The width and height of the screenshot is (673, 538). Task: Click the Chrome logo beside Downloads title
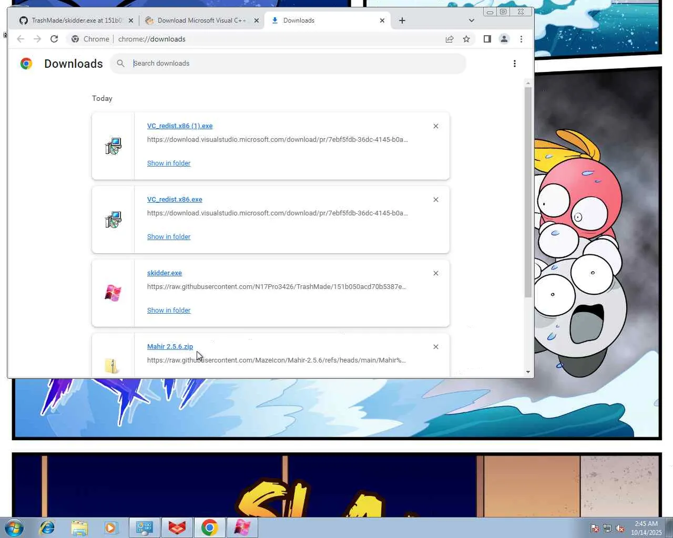(26, 64)
